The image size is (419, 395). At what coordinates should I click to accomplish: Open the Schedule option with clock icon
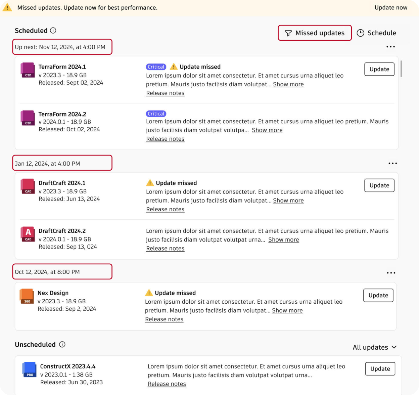point(376,33)
